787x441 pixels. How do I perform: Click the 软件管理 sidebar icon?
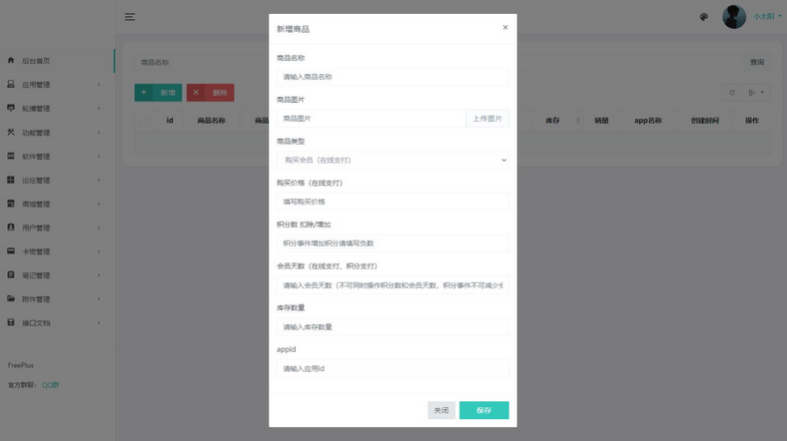tap(11, 156)
